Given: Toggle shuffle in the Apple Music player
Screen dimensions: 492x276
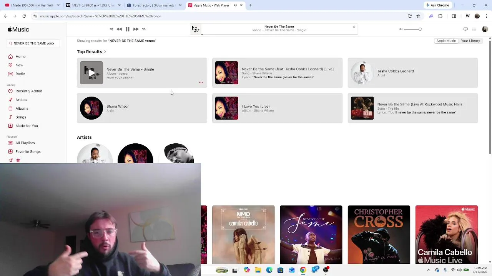Looking at the screenshot, I should pyautogui.click(x=111, y=29).
